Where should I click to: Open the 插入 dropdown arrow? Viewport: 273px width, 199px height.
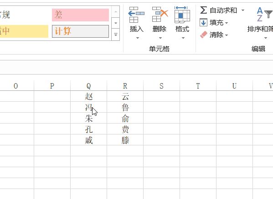point(137,38)
